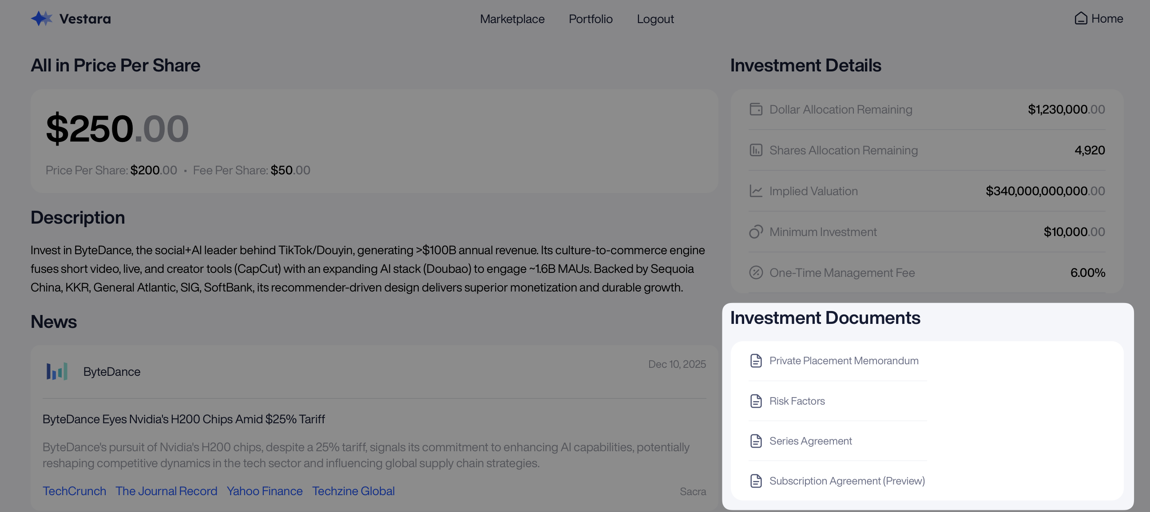Click the Shares Allocation Remaining chart icon
1150x512 pixels.
tap(755, 150)
